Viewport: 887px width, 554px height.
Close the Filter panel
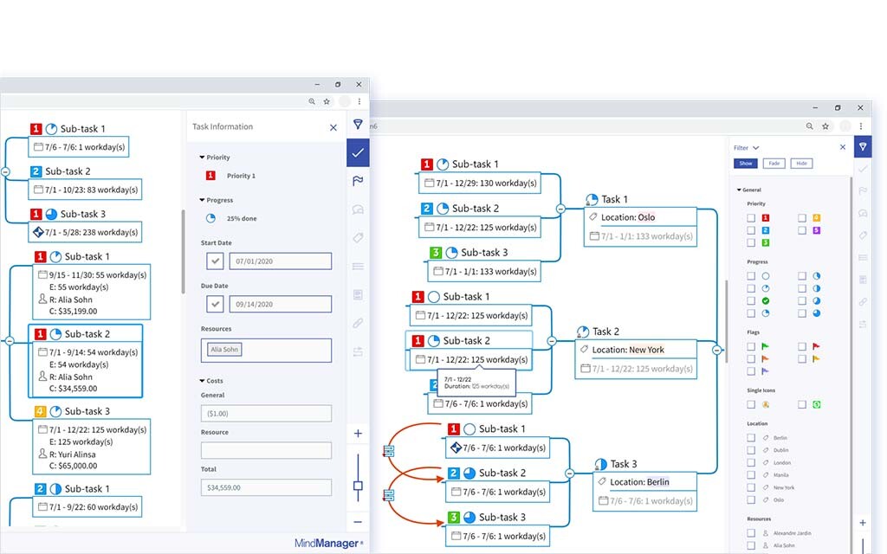tap(843, 147)
